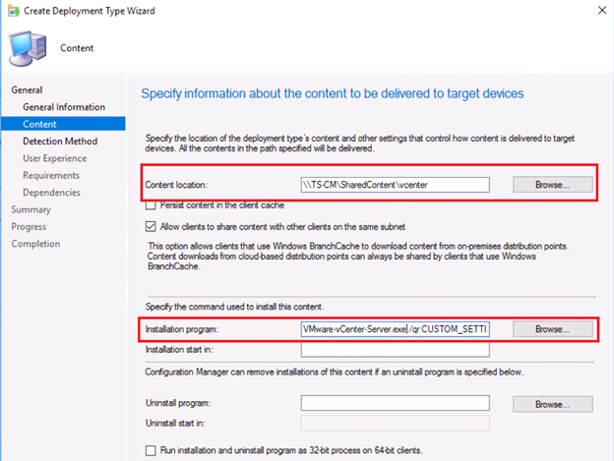The image size is (614, 461).
Task: Browse for the Installation program file
Action: tap(553, 329)
